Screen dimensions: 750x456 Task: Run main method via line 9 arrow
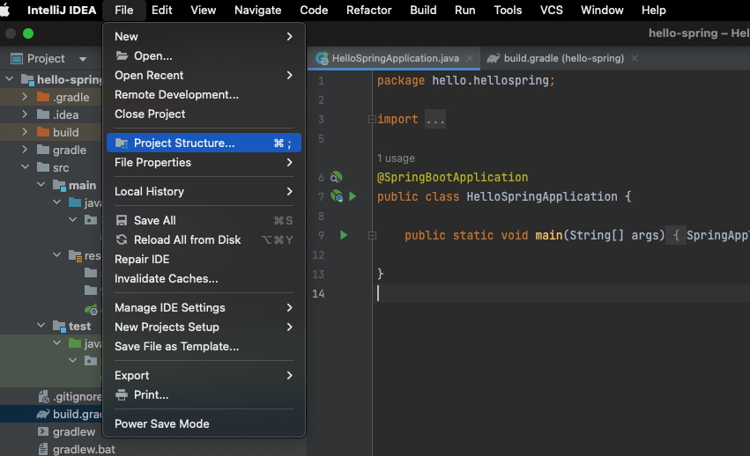click(344, 235)
